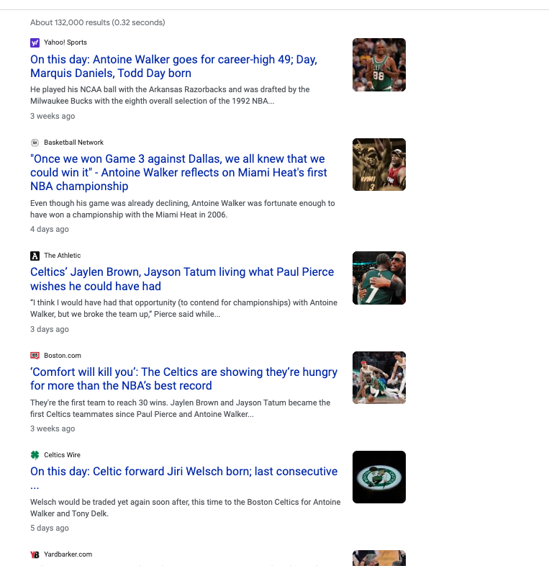Click the Celtics logo thumbnail
The height and width of the screenshot is (566, 549).
379,477
